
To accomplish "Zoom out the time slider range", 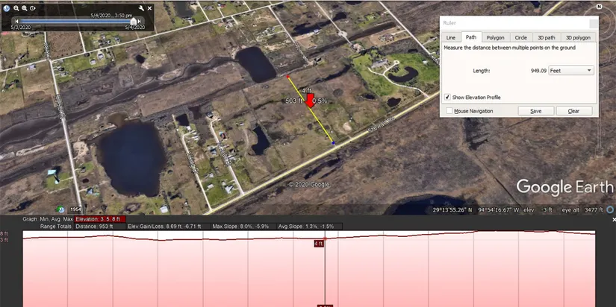I will (16, 7).
